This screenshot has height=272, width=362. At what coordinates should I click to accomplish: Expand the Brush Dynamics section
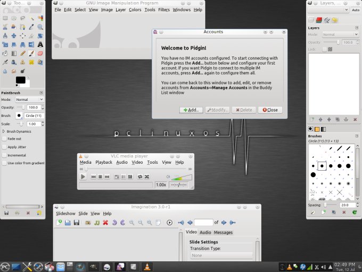(x=5, y=131)
